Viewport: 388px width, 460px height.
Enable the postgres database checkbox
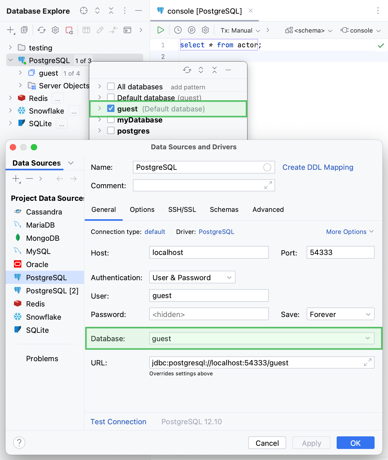111,131
